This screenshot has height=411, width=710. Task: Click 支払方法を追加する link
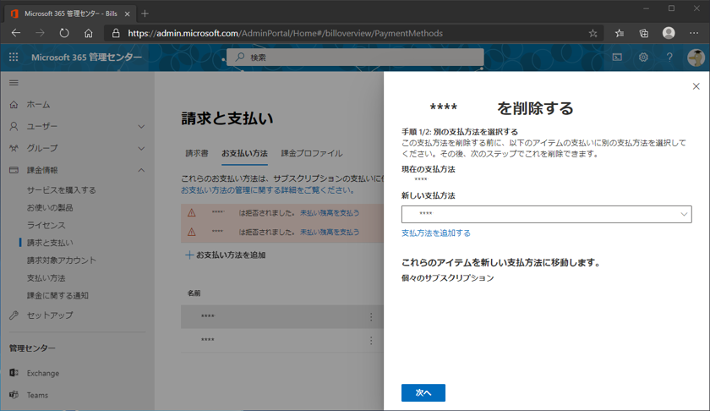[x=435, y=233]
